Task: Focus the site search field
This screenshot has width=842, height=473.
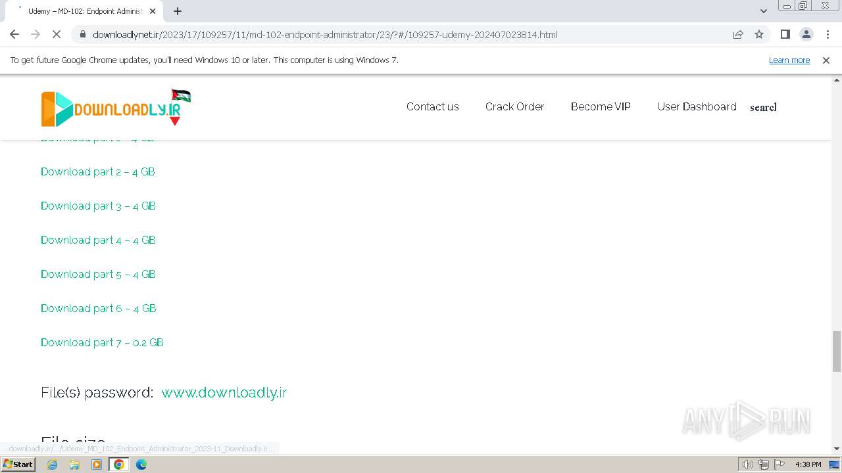Action: pos(763,107)
